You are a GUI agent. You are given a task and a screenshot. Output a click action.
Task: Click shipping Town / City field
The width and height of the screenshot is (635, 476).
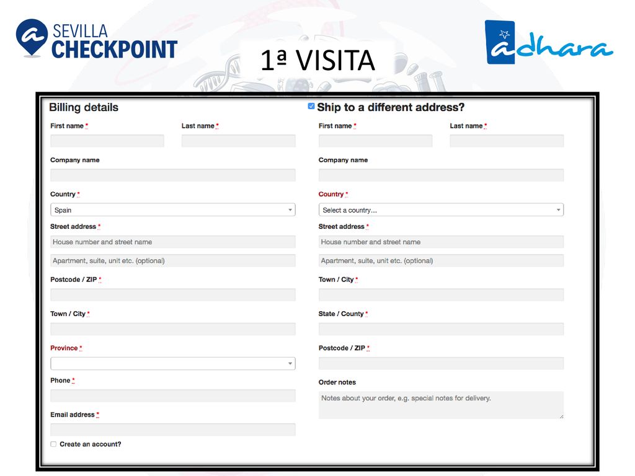441,294
